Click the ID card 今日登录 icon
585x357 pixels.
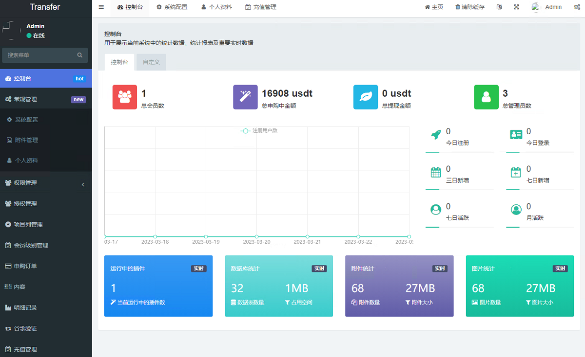point(516,135)
